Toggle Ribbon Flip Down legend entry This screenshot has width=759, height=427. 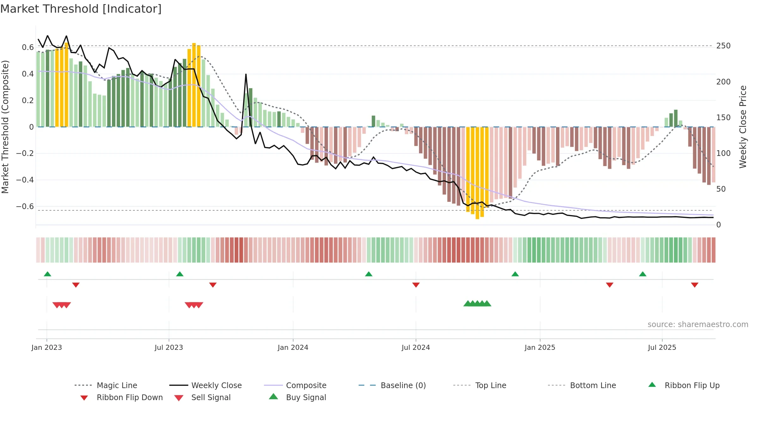click(121, 397)
